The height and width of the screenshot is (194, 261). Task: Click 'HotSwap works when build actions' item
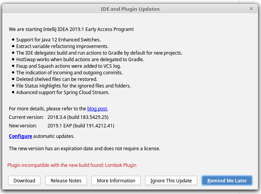coord(80,59)
